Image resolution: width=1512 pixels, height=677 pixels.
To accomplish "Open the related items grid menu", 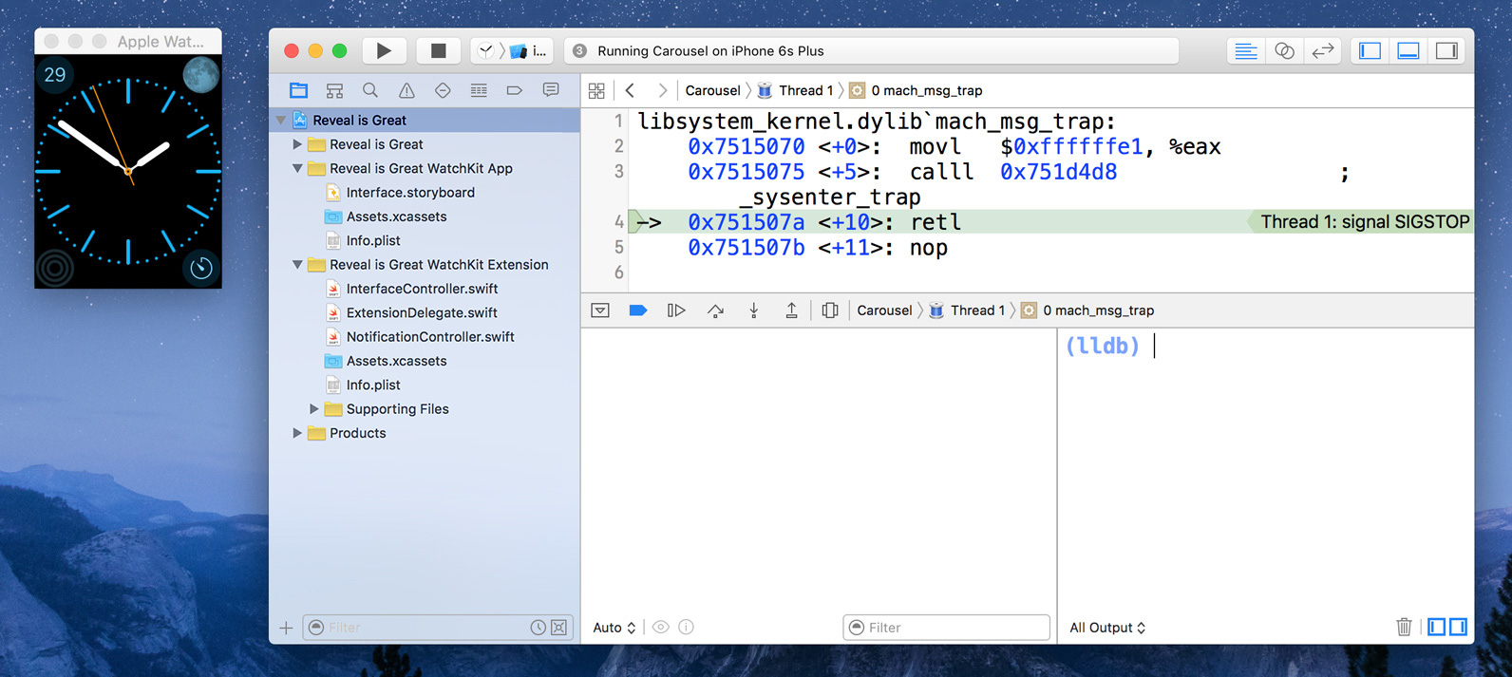I will coord(596,91).
